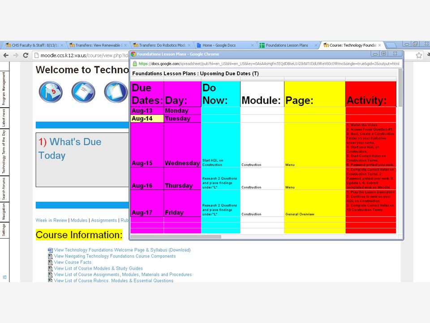
Task: Close the Home - Google Docs tab
Action: point(252,45)
